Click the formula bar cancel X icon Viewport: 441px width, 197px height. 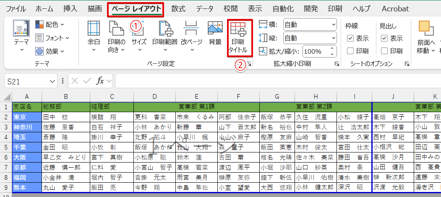[x=75, y=81]
